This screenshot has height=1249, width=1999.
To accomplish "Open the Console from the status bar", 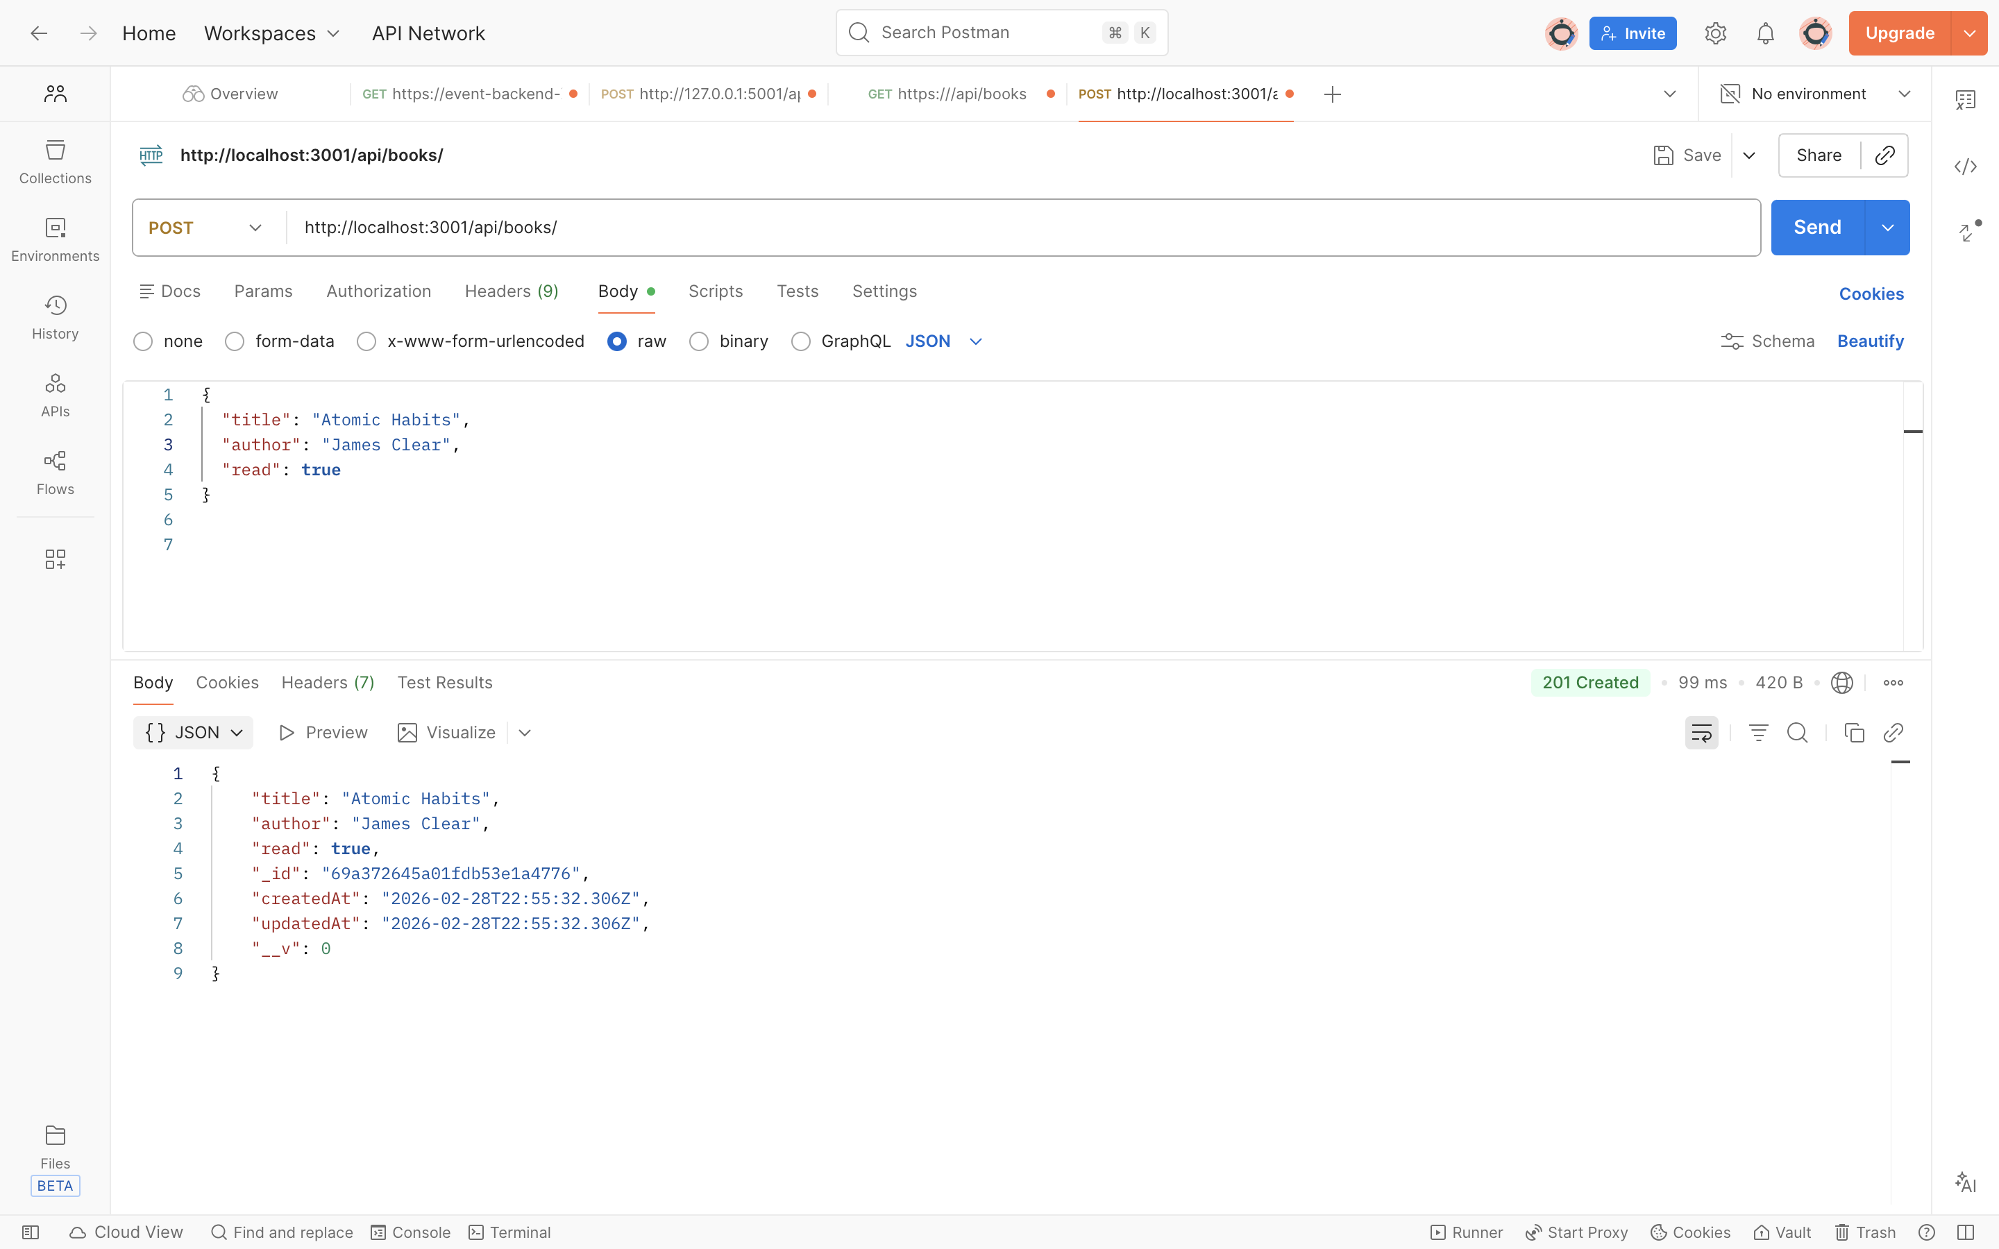I will pos(412,1232).
